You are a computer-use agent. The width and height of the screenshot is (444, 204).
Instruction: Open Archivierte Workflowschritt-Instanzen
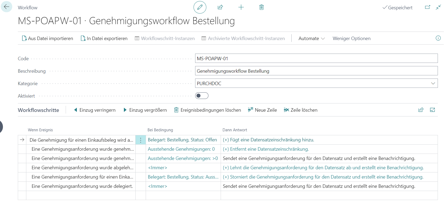243,38
